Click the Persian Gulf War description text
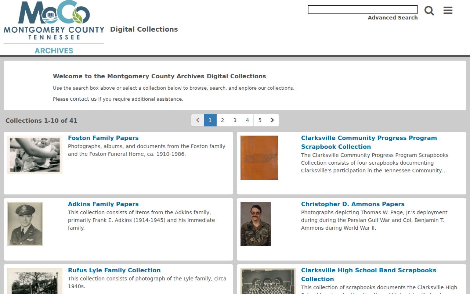This screenshot has height=294, width=470. point(374,220)
